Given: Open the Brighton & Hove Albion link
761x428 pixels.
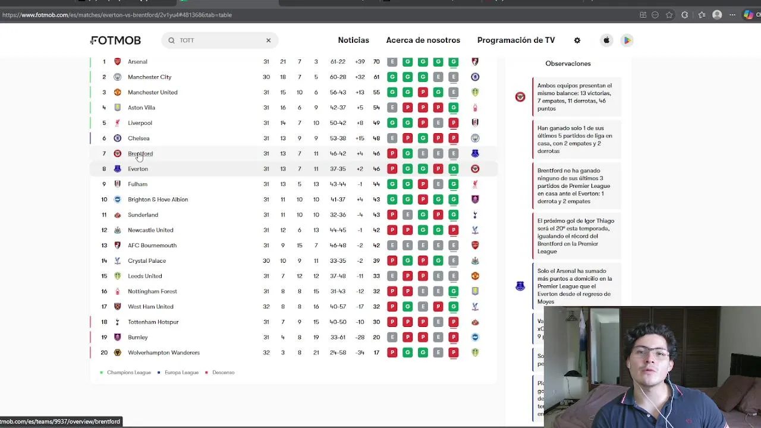Looking at the screenshot, I should point(158,200).
